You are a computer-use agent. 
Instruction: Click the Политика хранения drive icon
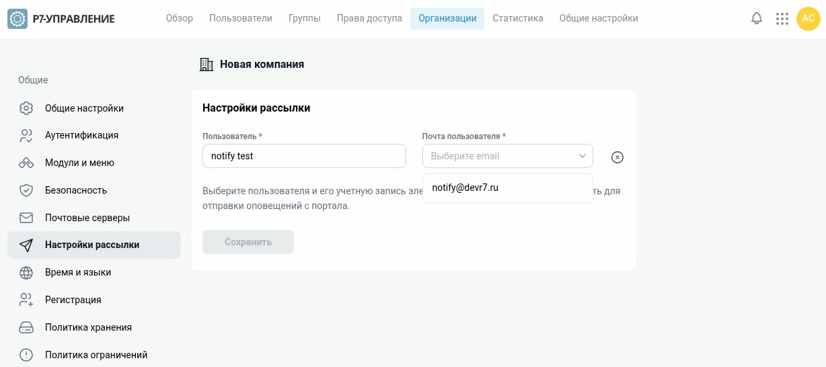(x=26, y=327)
